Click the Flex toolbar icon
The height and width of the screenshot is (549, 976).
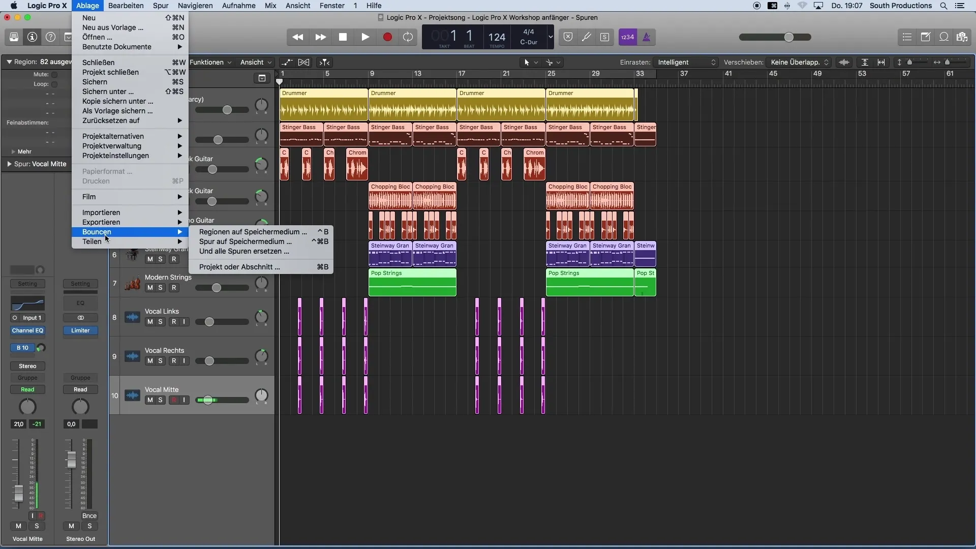304,63
